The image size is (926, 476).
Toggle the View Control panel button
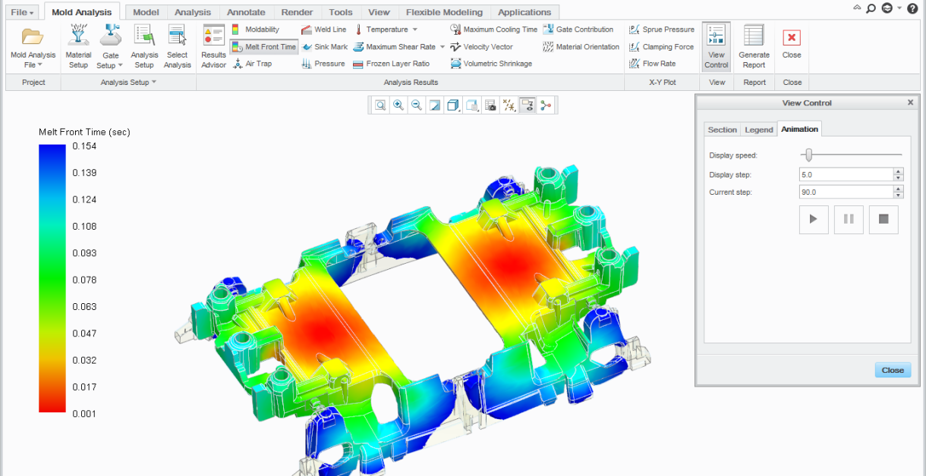(716, 45)
